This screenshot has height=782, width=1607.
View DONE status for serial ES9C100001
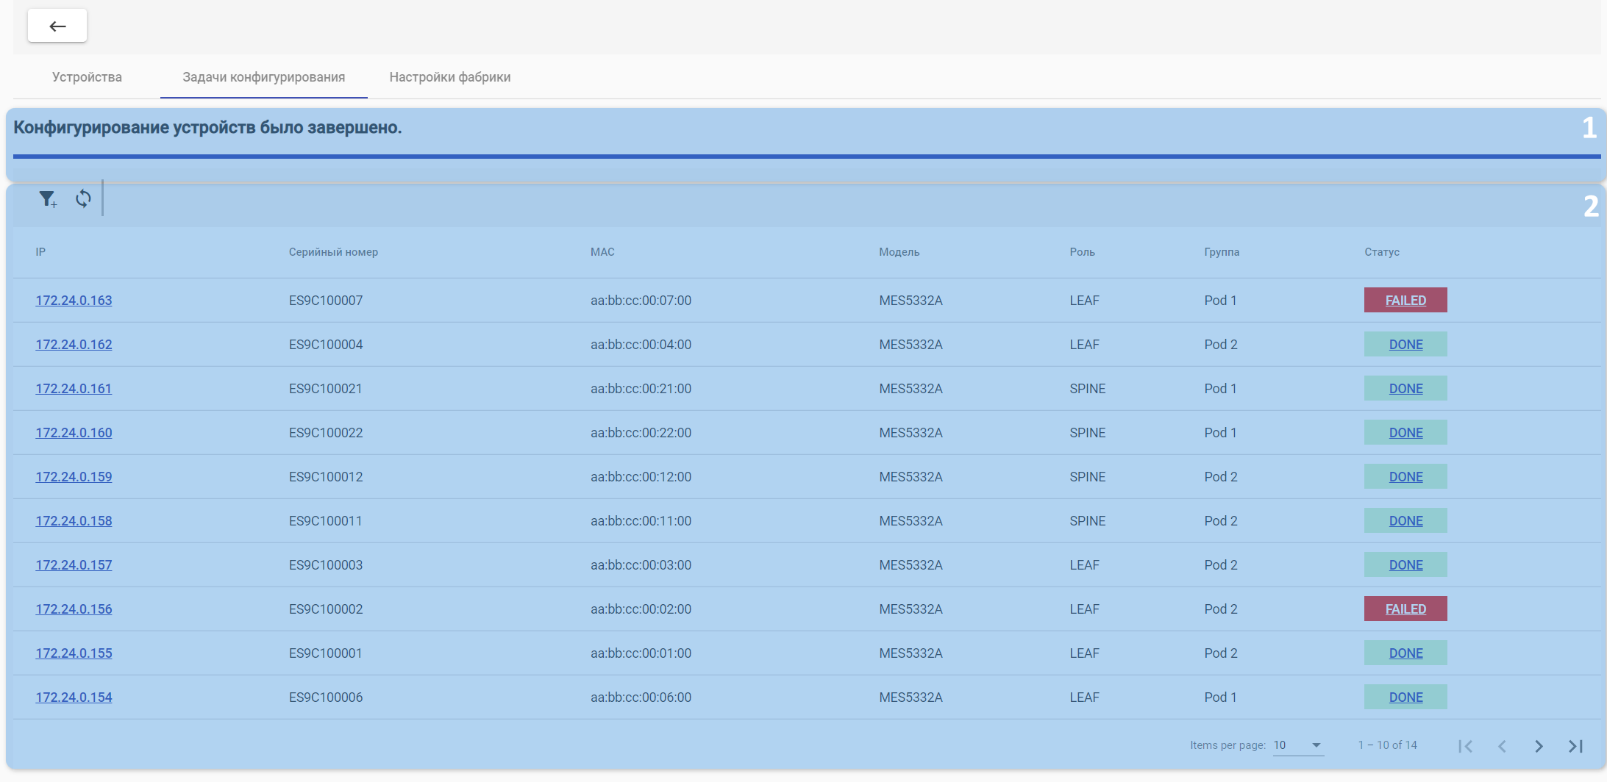click(1405, 653)
